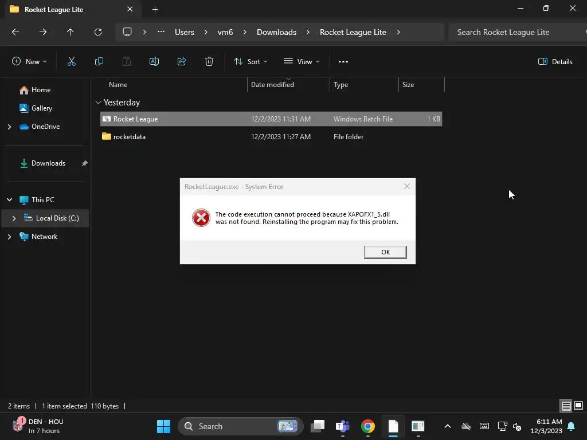Toggle the Details pane
Screen dimensions: 587x440
coord(555,61)
